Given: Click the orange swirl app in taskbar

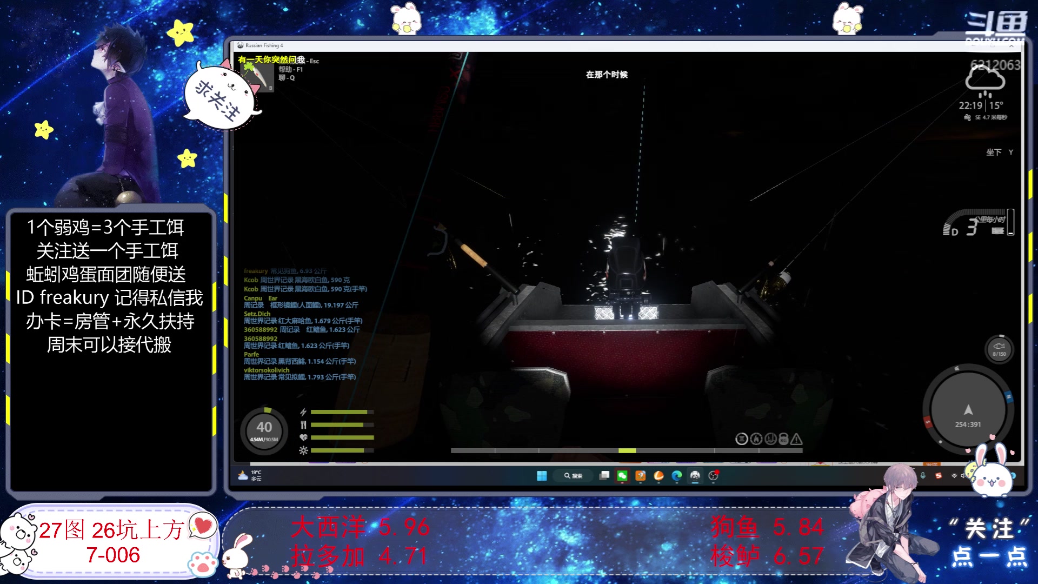Looking at the screenshot, I should [x=658, y=476].
